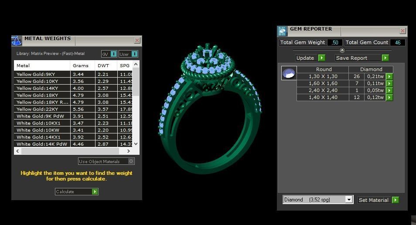416x225 pixels.
Task: Click the 0,12tw weight cell
Action: coord(375,97)
